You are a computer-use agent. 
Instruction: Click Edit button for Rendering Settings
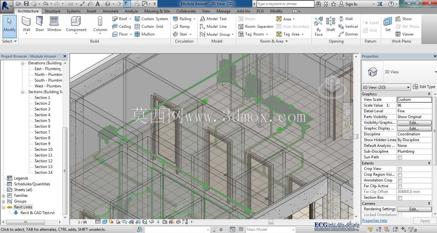pyautogui.click(x=414, y=209)
